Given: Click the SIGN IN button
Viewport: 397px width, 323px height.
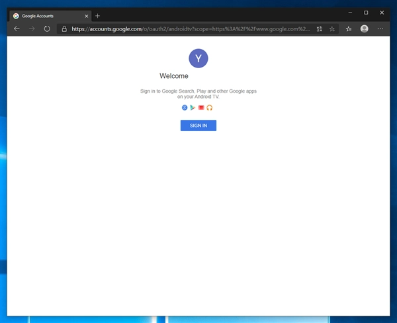Looking at the screenshot, I should [x=198, y=125].
